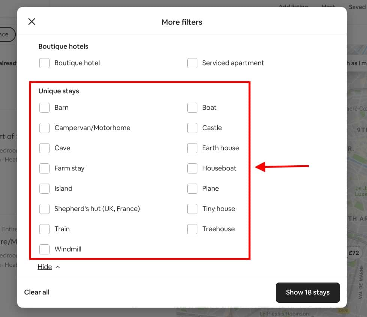367x317 pixels.
Task: Select Farm stay accommodations
Action: [44, 168]
